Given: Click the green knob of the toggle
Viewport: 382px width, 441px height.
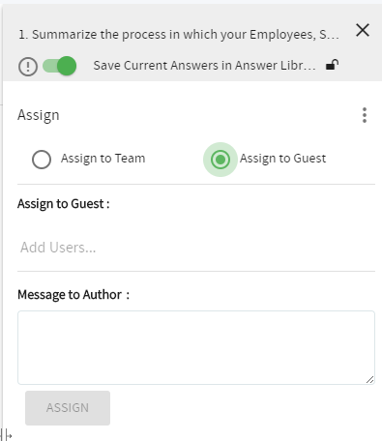Looking at the screenshot, I should tap(67, 66).
